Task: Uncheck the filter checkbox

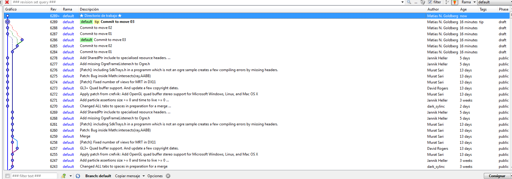Action: pos(430,2)
